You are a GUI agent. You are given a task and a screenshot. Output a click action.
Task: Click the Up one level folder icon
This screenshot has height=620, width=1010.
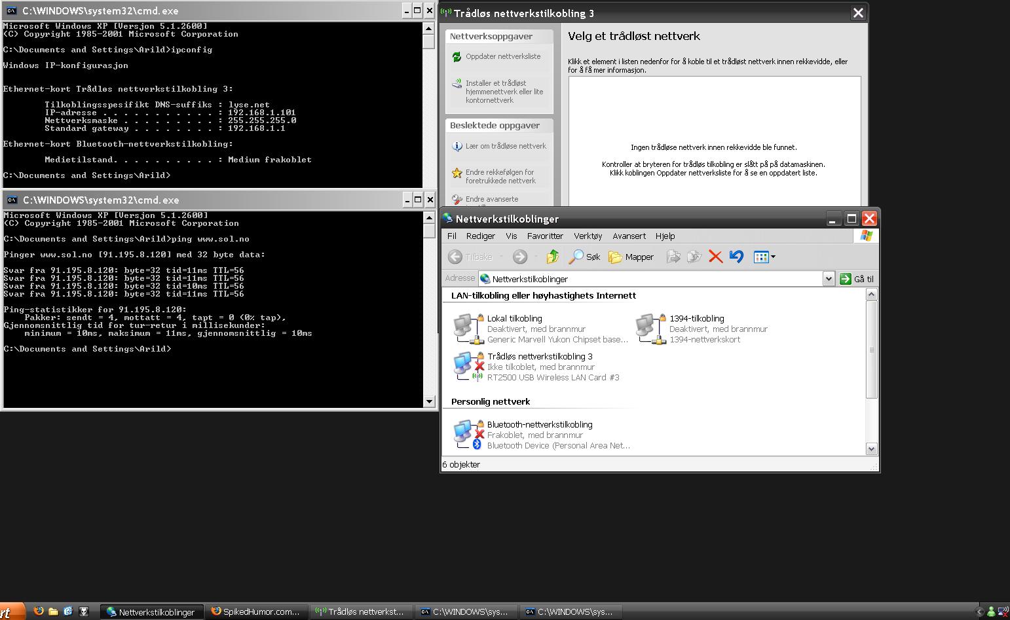pos(553,257)
